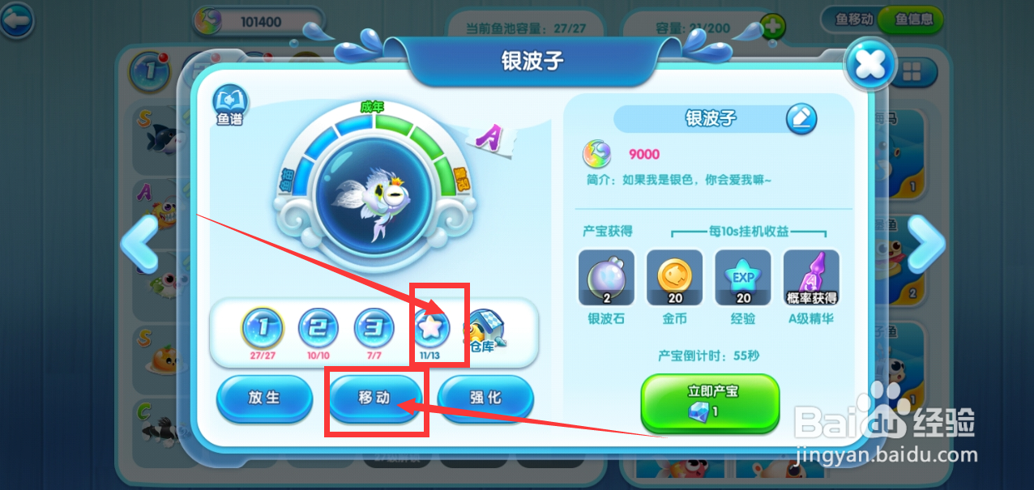This screenshot has height=490, width=1034.
Task: Switch to the 鱼移动 tab
Action: pos(852,18)
